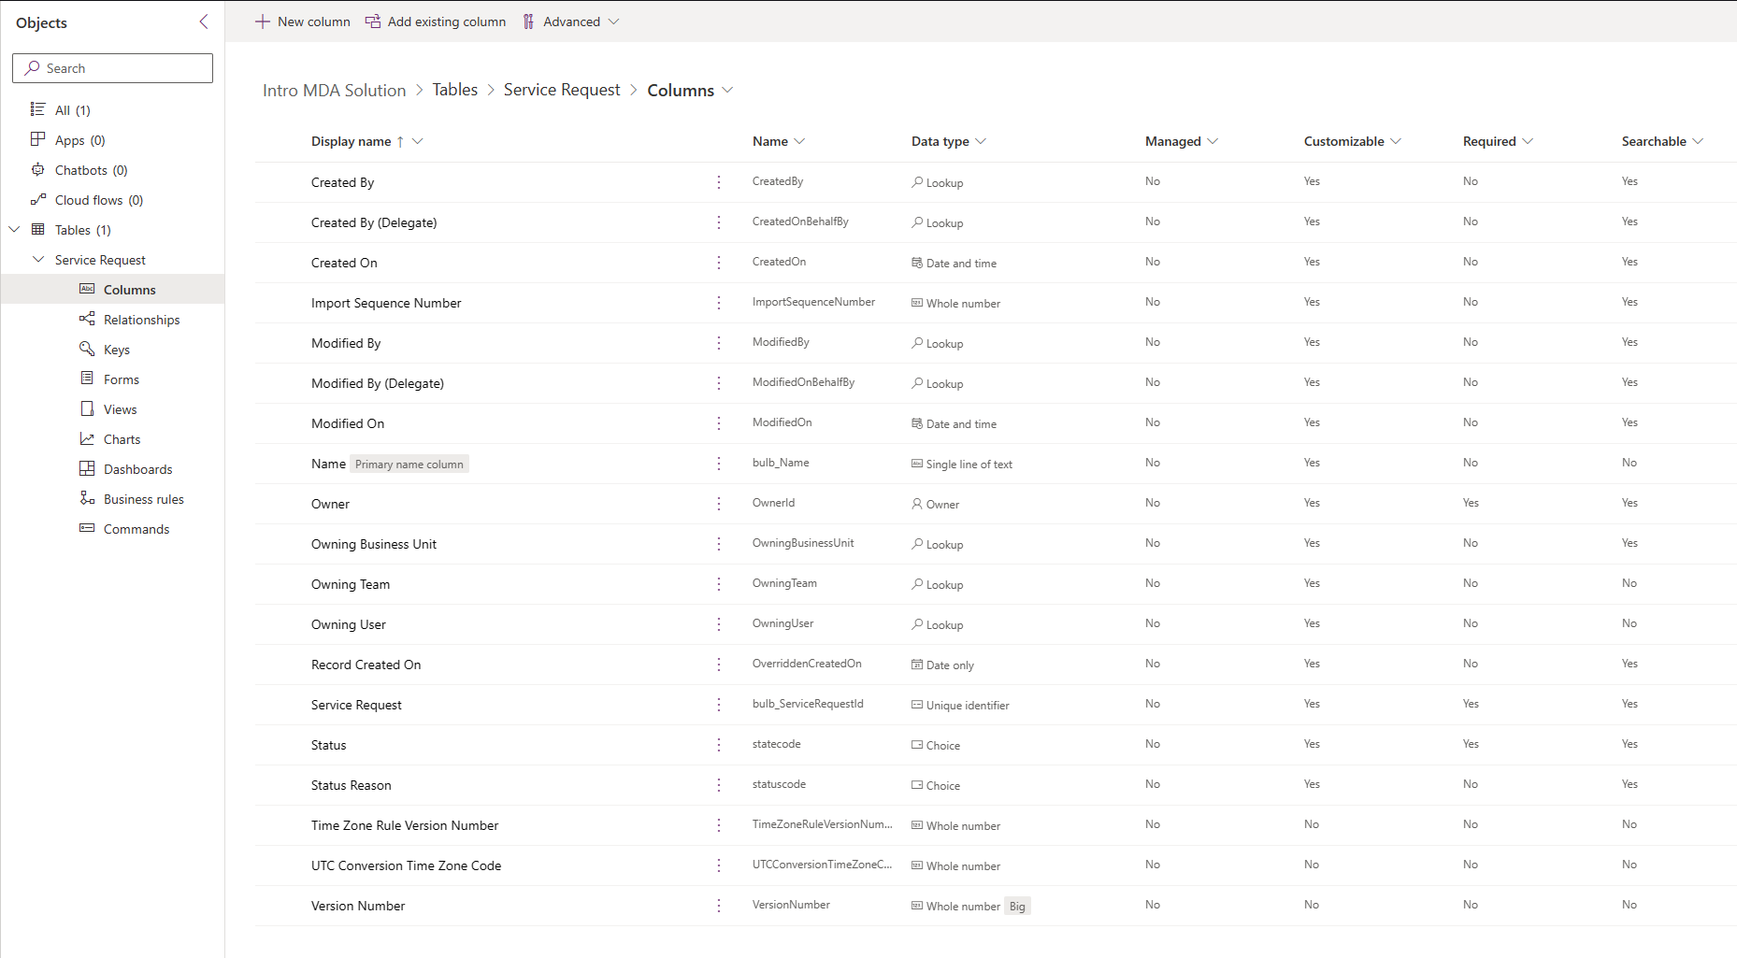Open more options for Status Reason row
This screenshot has height=958, width=1737.
pyautogui.click(x=719, y=785)
